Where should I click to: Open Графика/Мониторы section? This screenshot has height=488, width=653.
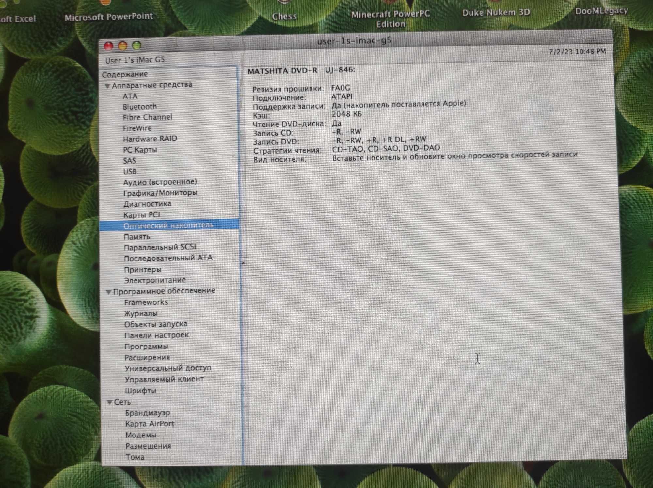click(x=160, y=193)
